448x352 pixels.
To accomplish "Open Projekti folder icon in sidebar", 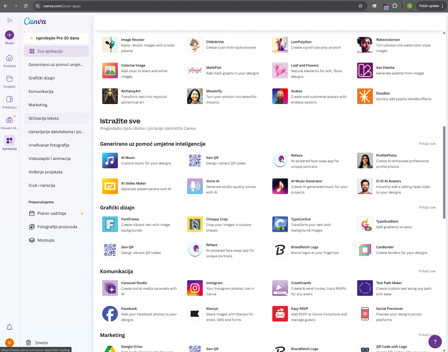I will click(x=9, y=79).
